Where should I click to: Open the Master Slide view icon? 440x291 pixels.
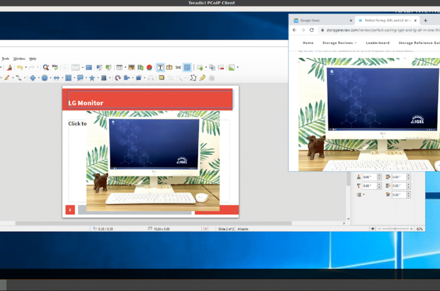pyautogui.click(x=89, y=67)
